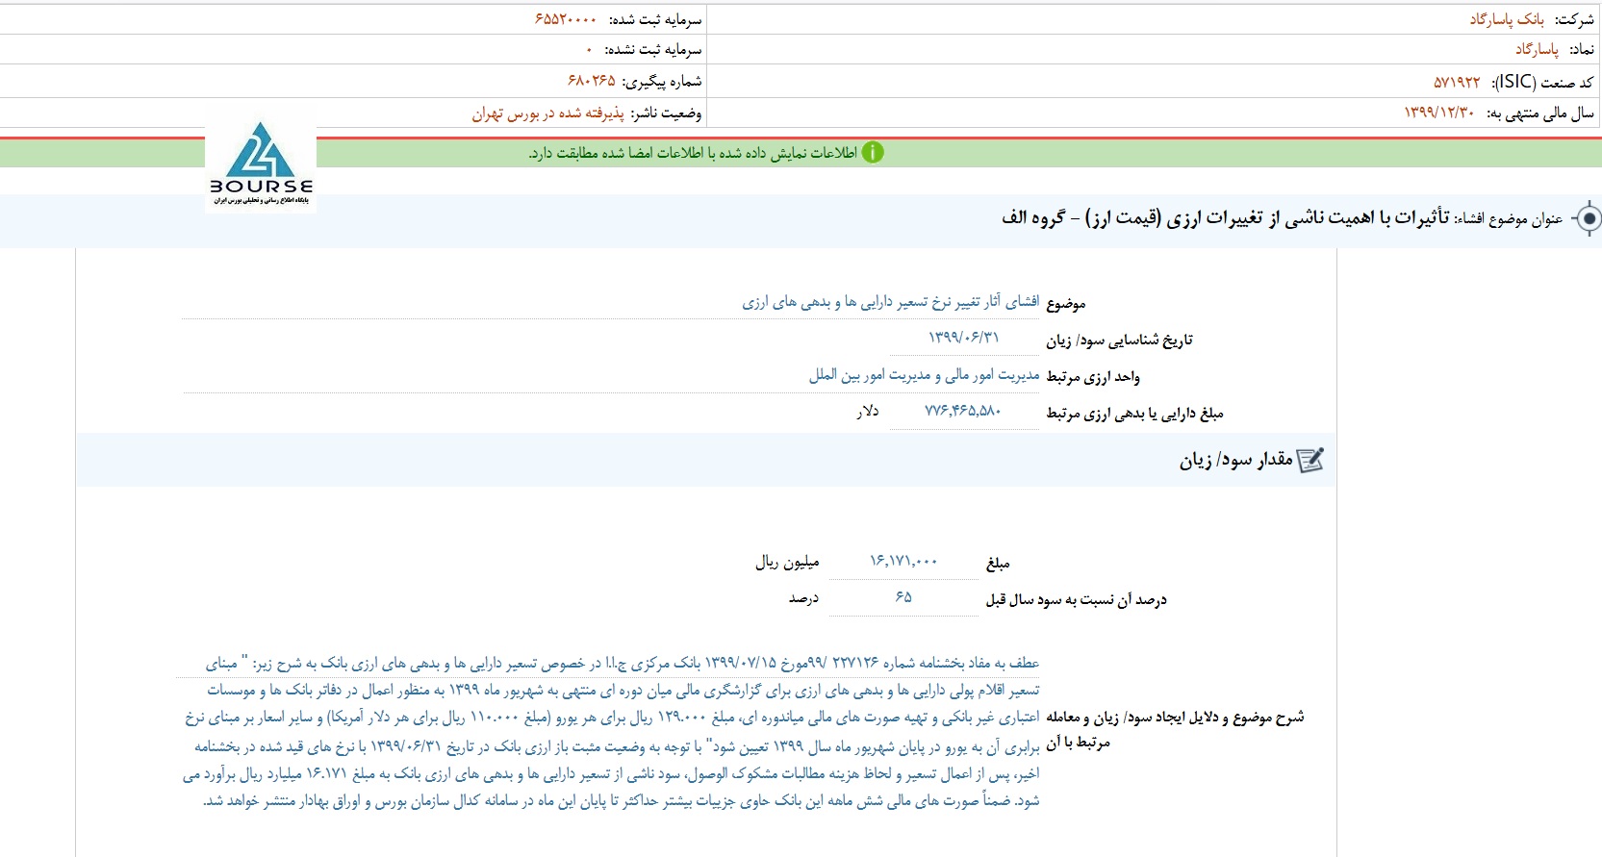Click currency asset amount ۷۷۶,۴۶۵,۵۸۰
The image size is (1602, 857).
pos(963,411)
